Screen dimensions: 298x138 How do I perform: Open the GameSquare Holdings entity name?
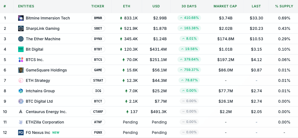(46, 70)
